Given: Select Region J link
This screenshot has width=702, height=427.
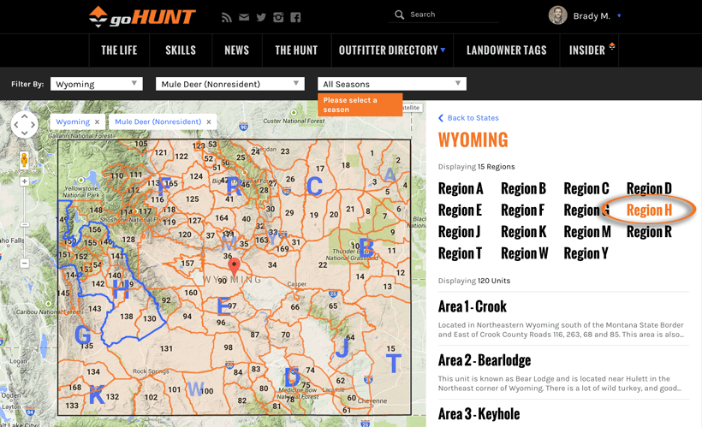Looking at the screenshot, I should click(x=460, y=232).
